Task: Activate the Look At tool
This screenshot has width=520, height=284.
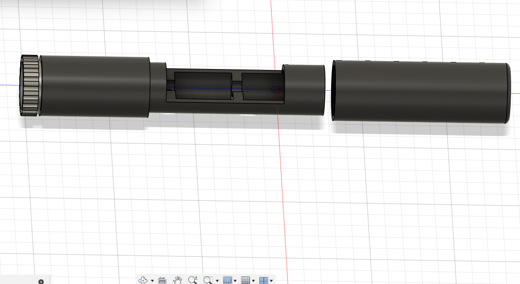Action: [162, 279]
